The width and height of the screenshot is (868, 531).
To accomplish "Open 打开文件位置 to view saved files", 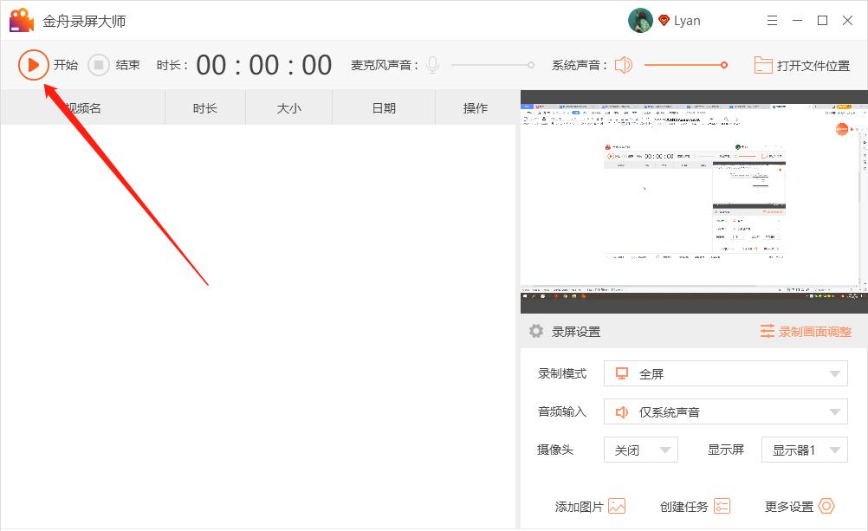I will 804,64.
